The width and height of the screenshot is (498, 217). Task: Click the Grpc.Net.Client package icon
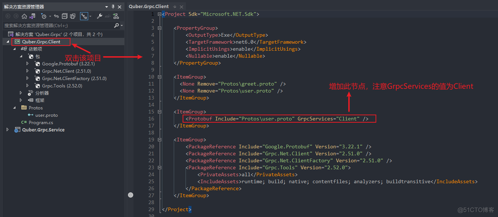pos(37,71)
